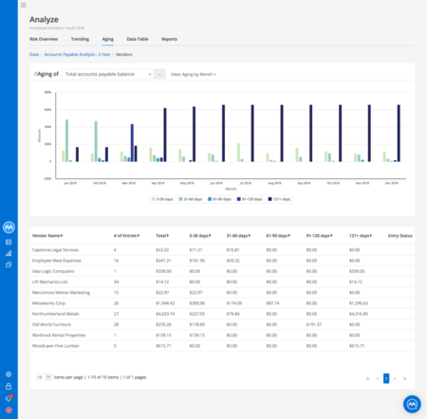Select the Aging tab

[x=108, y=39]
